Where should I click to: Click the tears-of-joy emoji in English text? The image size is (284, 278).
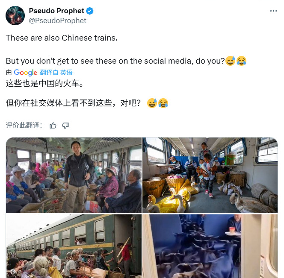(241, 61)
